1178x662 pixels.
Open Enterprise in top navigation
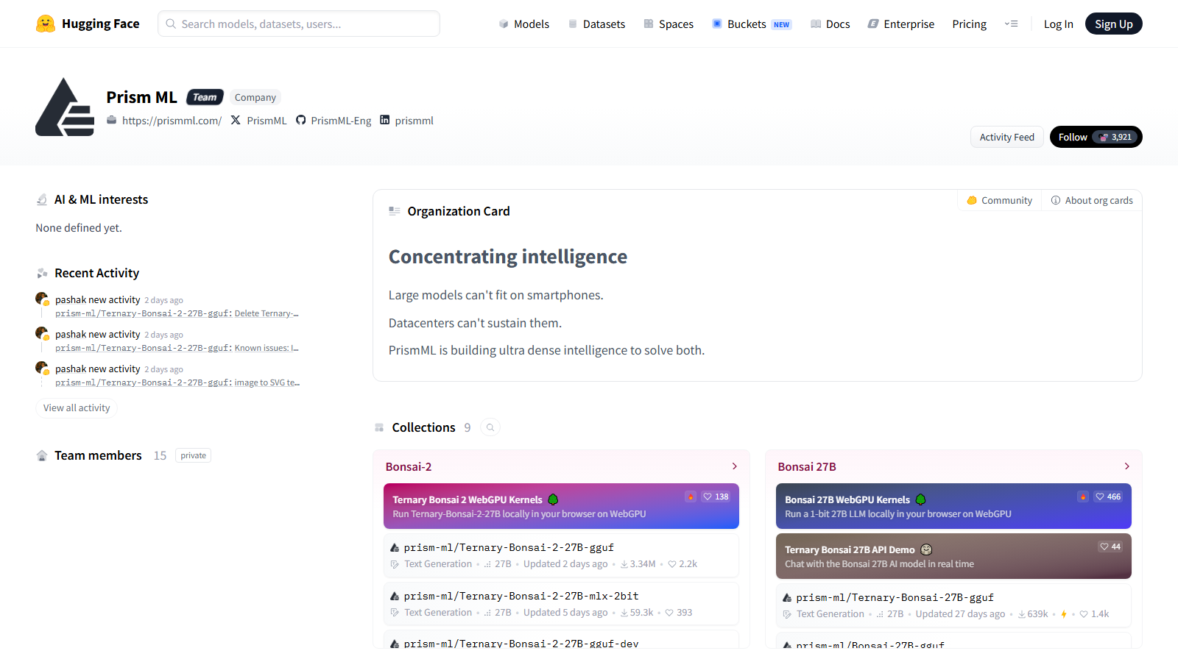pyautogui.click(x=901, y=24)
